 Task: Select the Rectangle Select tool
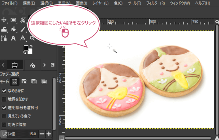tap(13, 20)
